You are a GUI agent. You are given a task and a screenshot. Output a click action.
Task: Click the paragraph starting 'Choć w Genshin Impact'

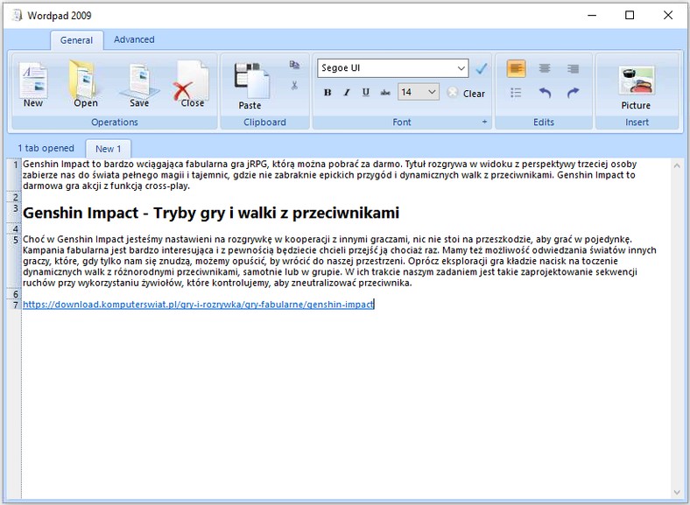coord(339,262)
